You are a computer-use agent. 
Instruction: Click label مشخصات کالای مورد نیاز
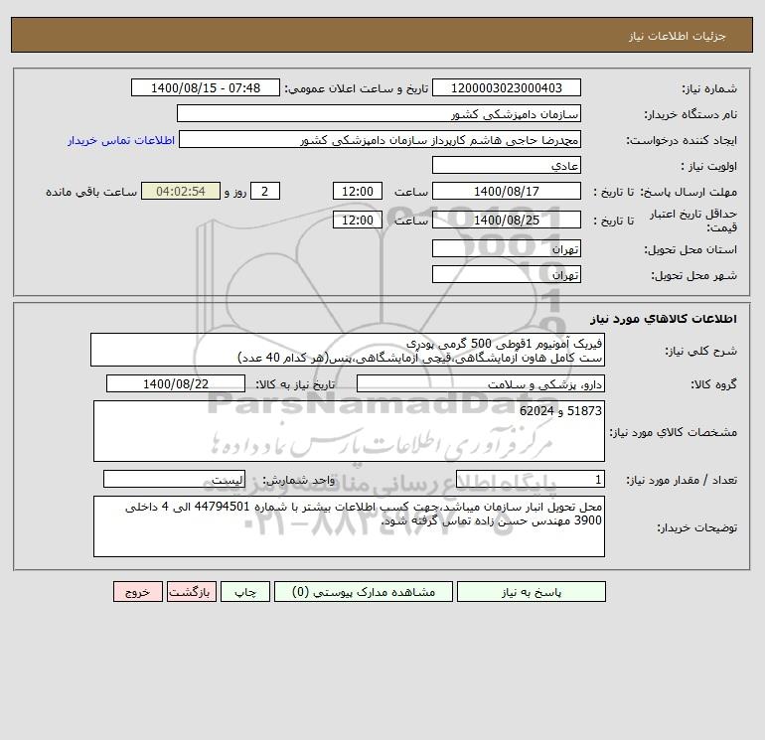tap(674, 432)
